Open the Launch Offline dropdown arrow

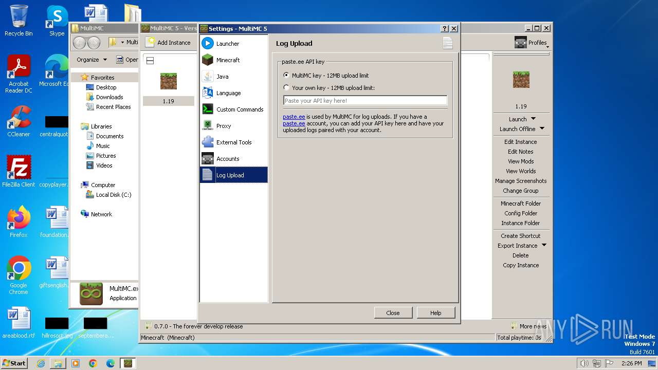pyautogui.click(x=542, y=128)
